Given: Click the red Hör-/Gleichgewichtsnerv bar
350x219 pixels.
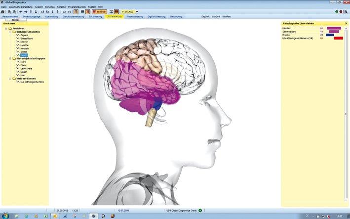Looking at the screenshot, I should 338,38.
